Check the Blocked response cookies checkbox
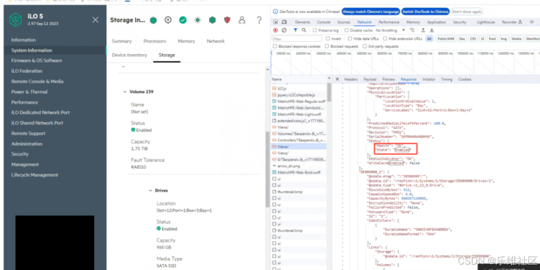The width and height of the screenshot is (540, 270). pyautogui.click(x=275, y=46)
